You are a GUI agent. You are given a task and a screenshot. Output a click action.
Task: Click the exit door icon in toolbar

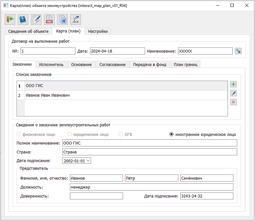[x=10, y=19]
